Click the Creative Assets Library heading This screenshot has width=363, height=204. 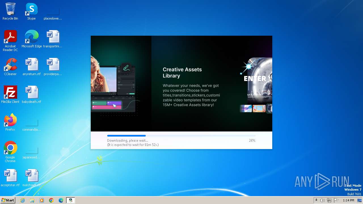click(x=182, y=73)
